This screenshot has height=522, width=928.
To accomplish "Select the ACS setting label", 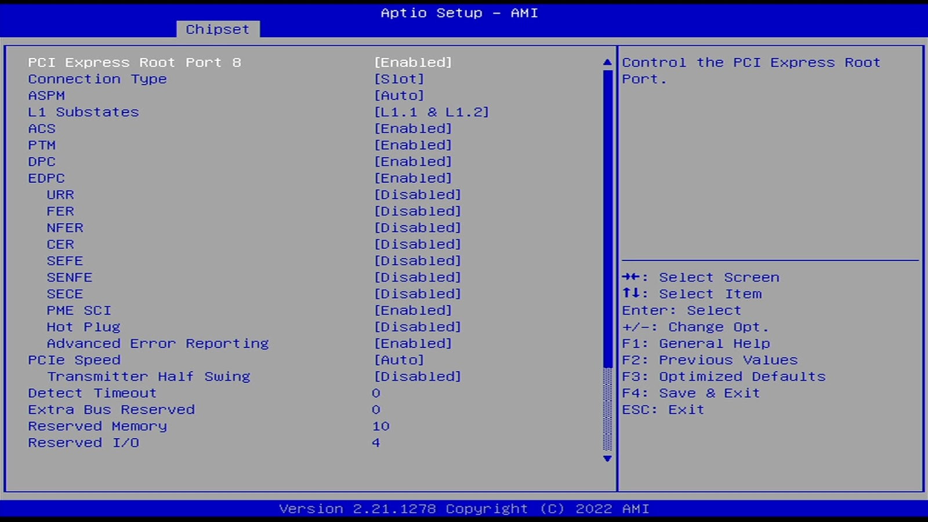I will 42,128.
